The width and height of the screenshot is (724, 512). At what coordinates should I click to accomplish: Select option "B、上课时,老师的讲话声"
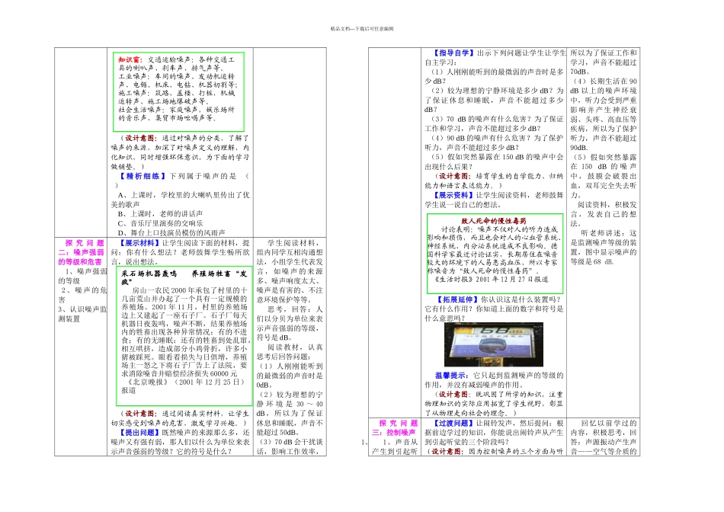point(160,214)
